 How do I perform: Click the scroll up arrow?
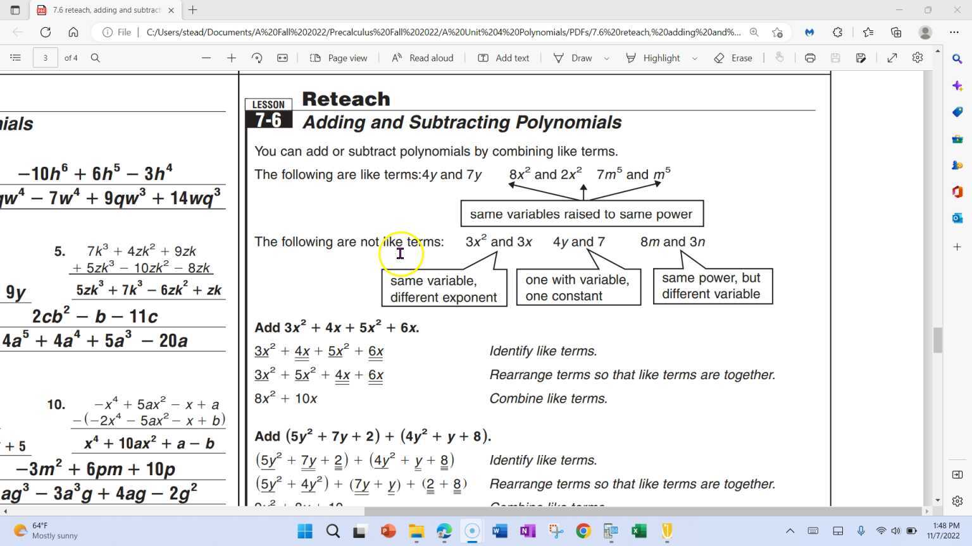pyautogui.click(x=938, y=50)
